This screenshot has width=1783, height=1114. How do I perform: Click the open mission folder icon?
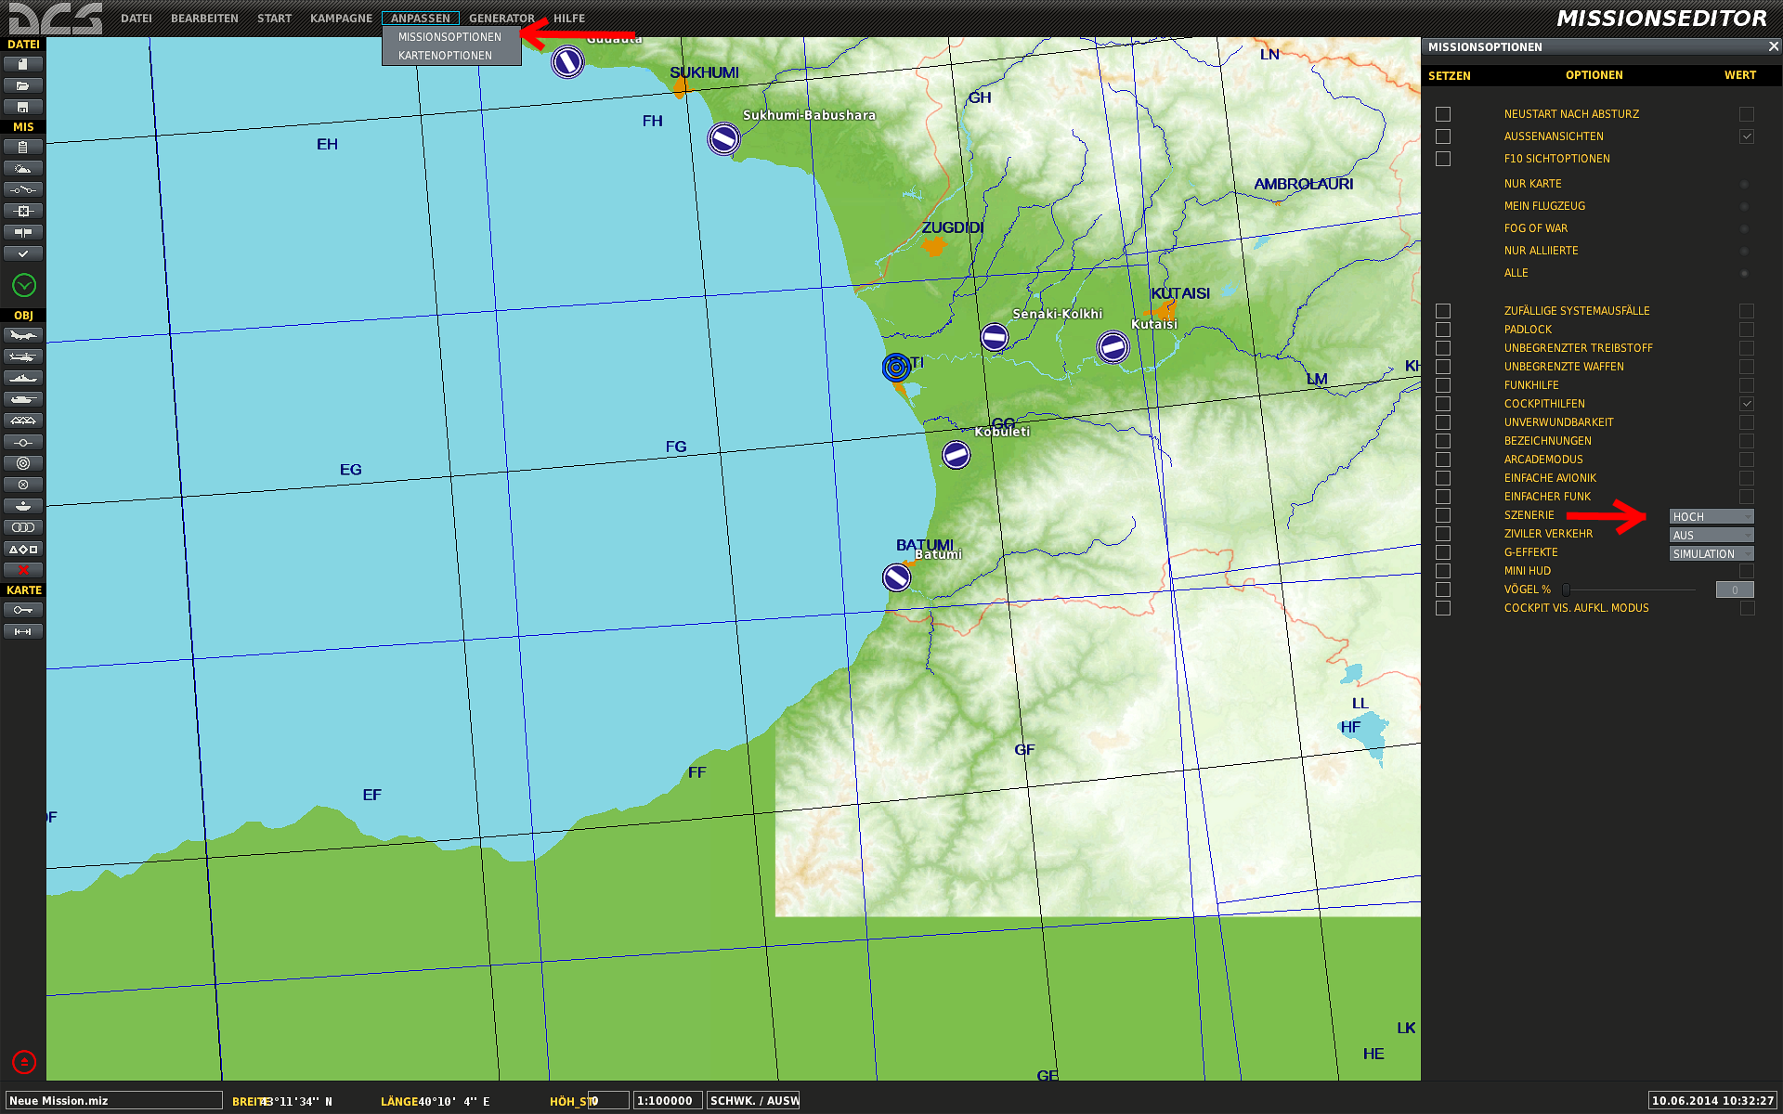(23, 85)
